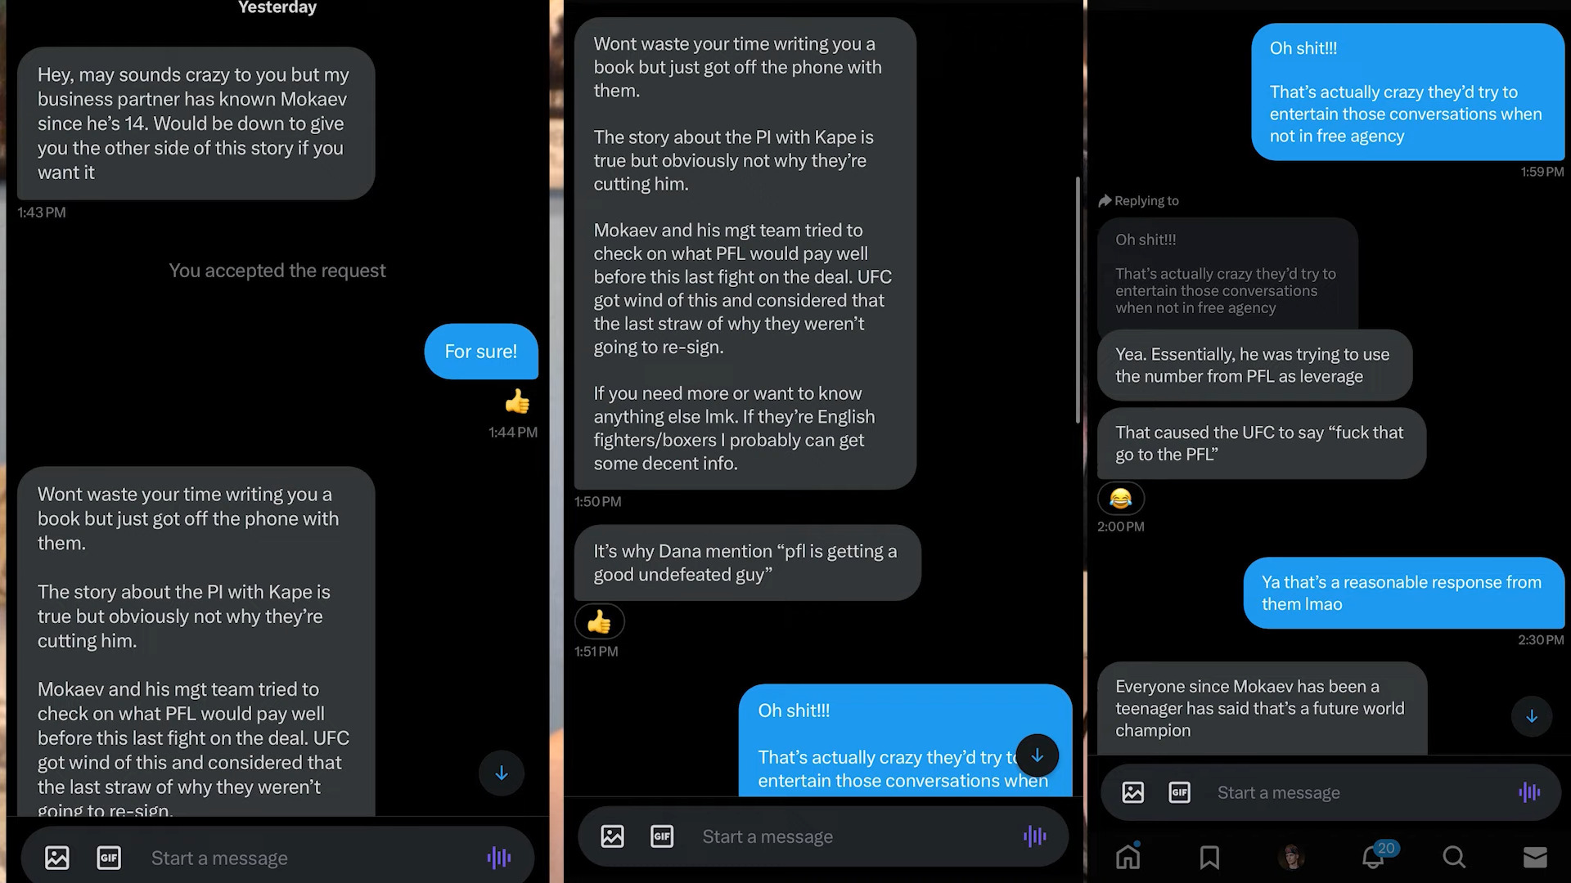Viewport: 1571px width, 883px height.
Task: Open Notifications tab with 20 badge
Action: point(1375,855)
